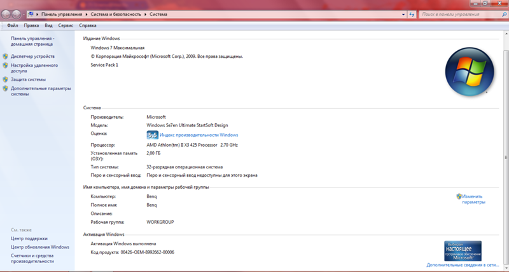
Task: Expand arrow after Система и безопасность breadcrumb
Action: coord(146,14)
